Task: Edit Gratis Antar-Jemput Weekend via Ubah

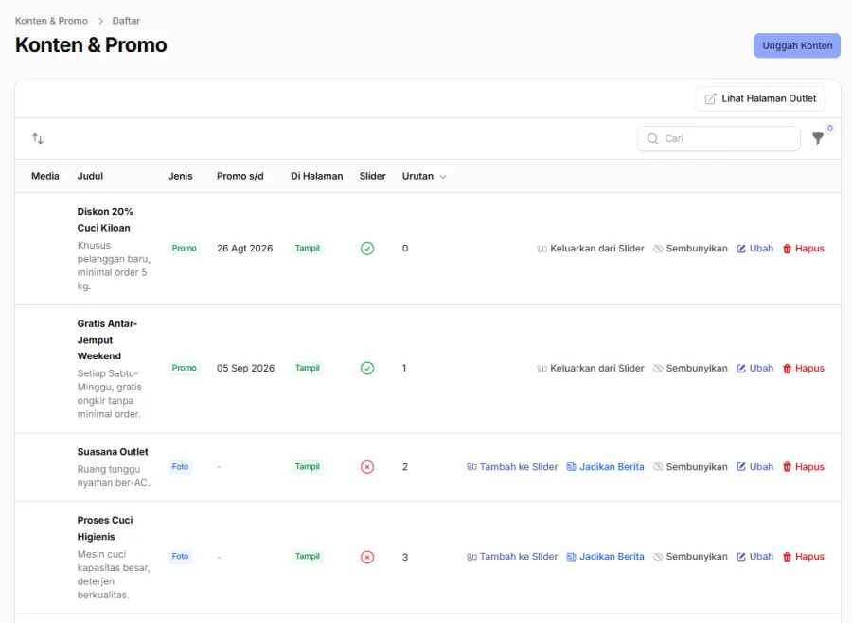Action: [x=754, y=368]
